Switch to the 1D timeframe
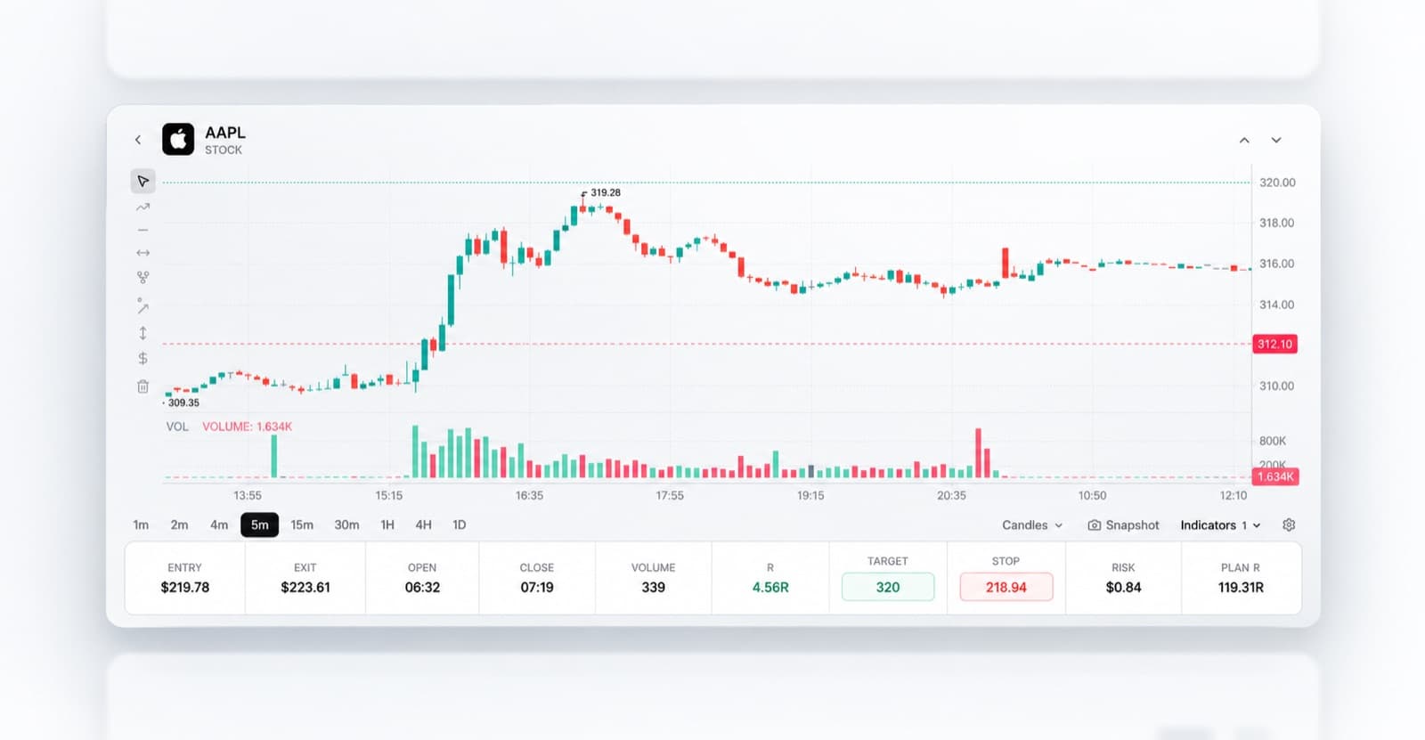Image resolution: width=1425 pixels, height=740 pixels. coord(460,525)
